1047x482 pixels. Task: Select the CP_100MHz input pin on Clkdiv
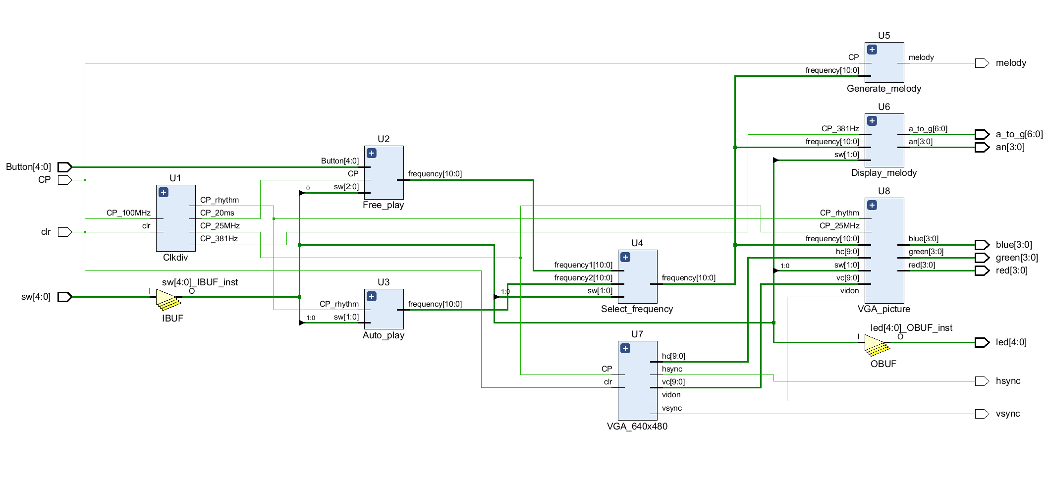[128, 213]
